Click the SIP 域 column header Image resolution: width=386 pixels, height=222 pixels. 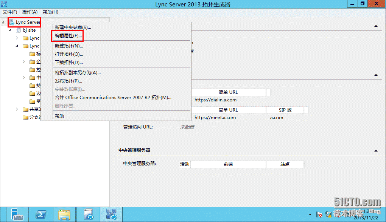tap(285, 110)
